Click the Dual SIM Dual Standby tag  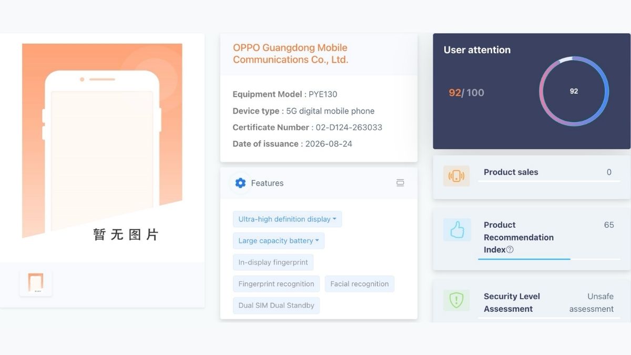[x=276, y=306]
